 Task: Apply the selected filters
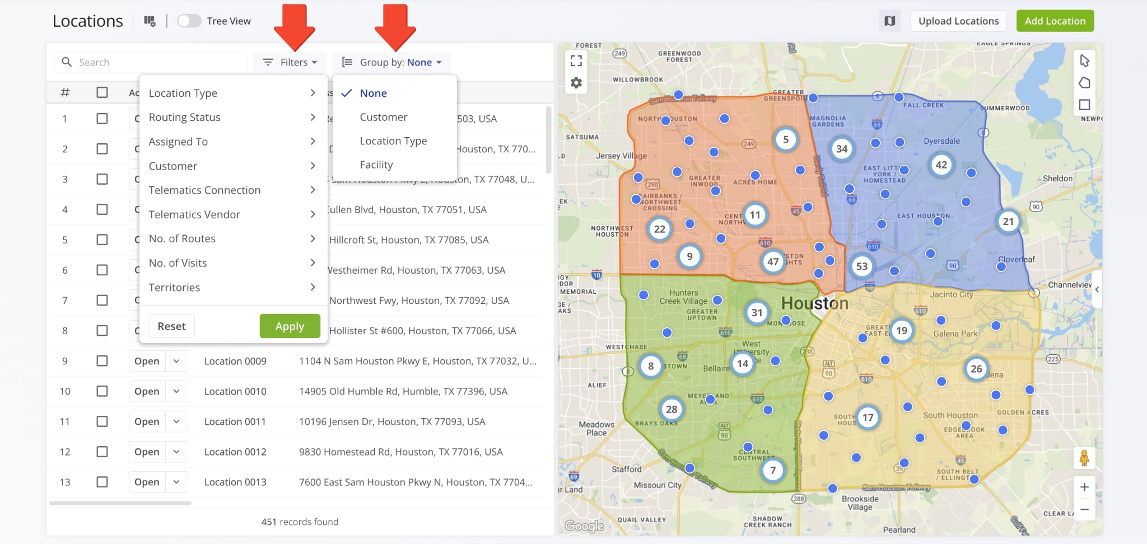click(290, 326)
